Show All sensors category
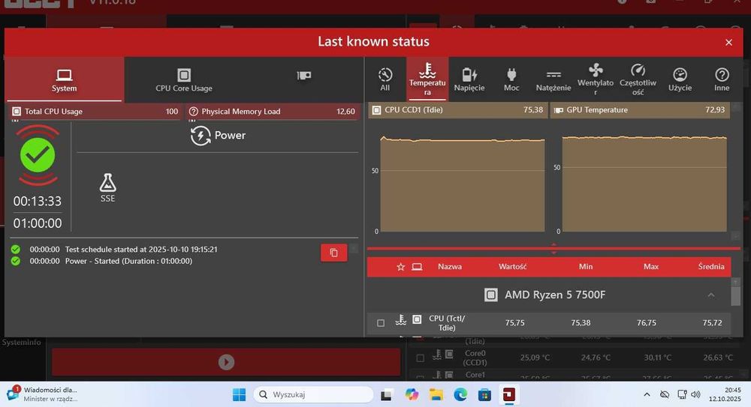The height and width of the screenshot is (407, 751). [x=385, y=79]
